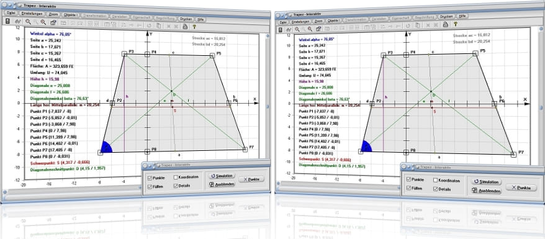Open the calculator icon in right window toolbar
The image size is (545, 239).
click(281, 30)
